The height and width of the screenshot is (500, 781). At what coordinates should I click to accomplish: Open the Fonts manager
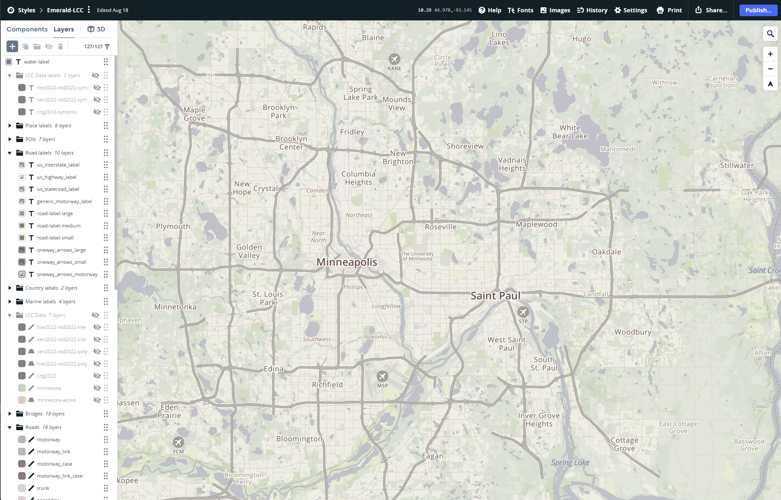click(x=520, y=10)
